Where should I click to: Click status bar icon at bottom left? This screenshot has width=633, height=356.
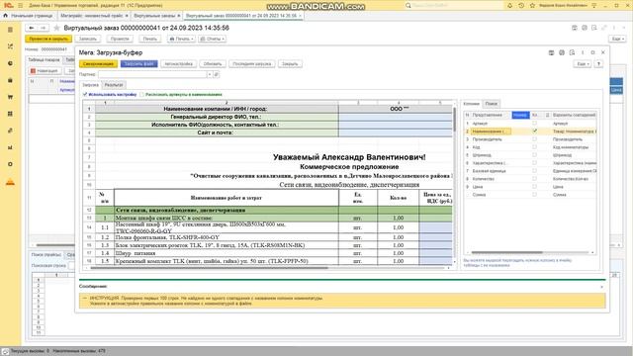[x=5, y=351]
